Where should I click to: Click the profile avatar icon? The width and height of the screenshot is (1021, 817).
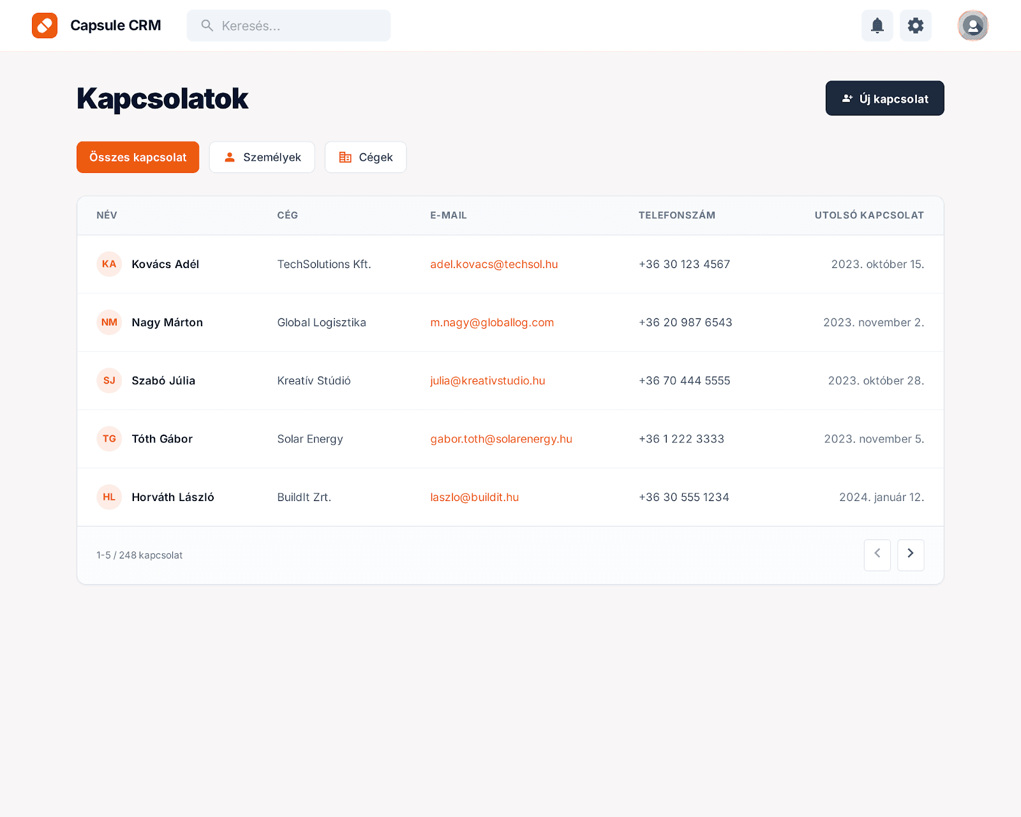(x=972, y=26)
